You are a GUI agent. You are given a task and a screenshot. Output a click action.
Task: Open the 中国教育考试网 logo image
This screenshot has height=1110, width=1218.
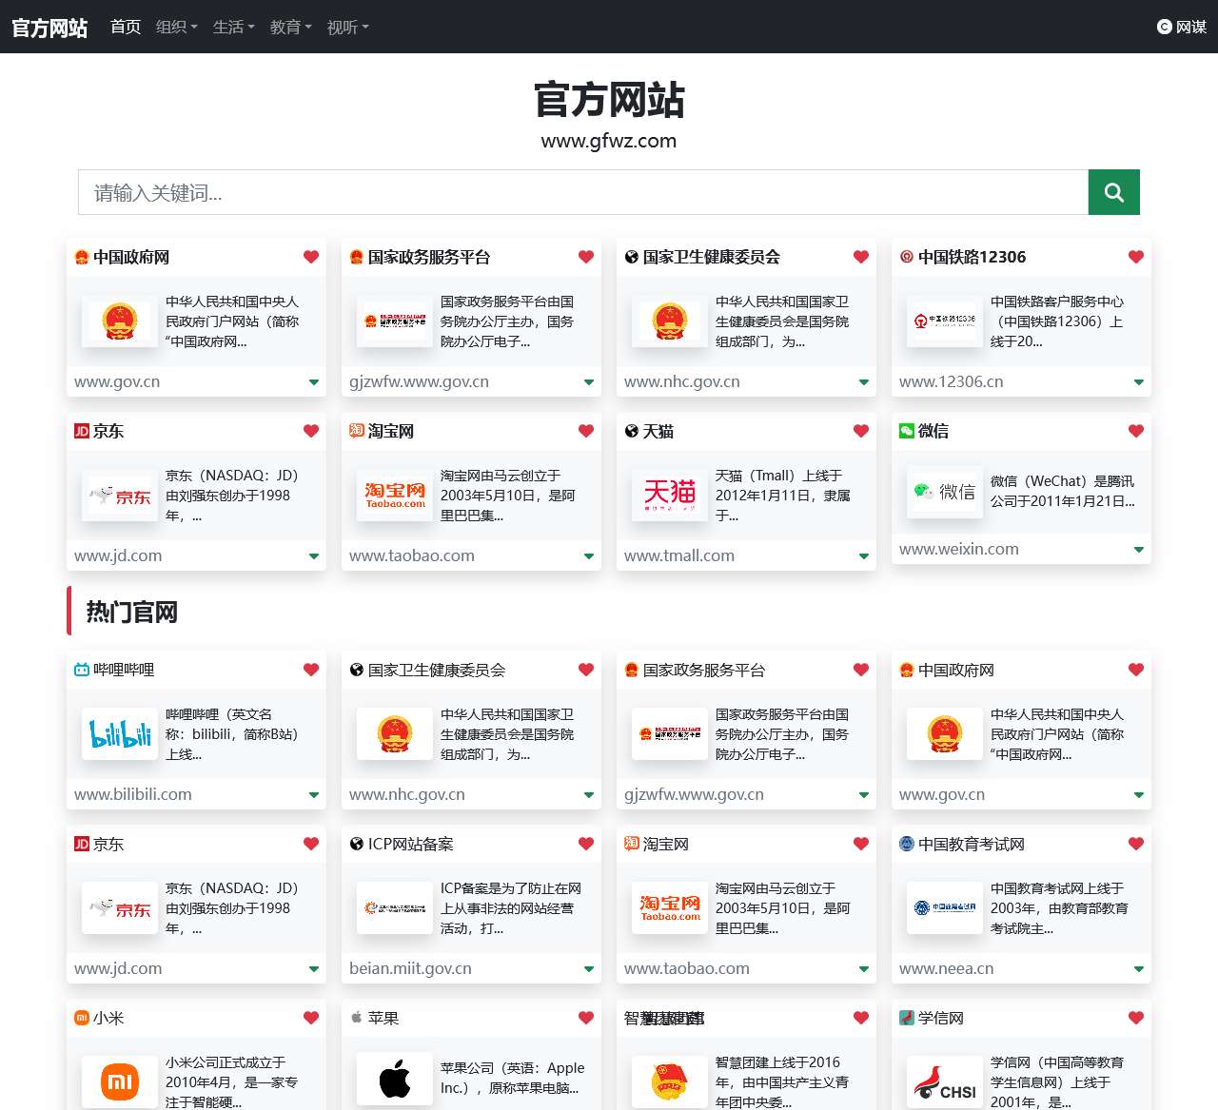[945, 907]
